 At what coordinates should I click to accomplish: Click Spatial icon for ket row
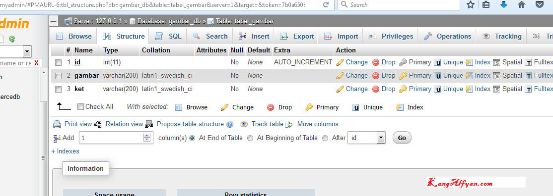(x=496, y=89)
